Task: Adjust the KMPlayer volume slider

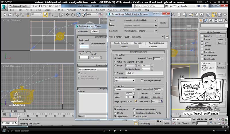Action: pyautogui.click(x=221, y=131)
